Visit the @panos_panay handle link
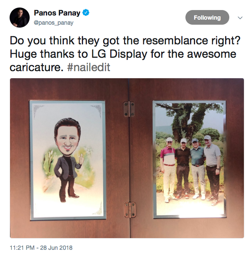Screen dimensions: 251x254 point(53,23)
